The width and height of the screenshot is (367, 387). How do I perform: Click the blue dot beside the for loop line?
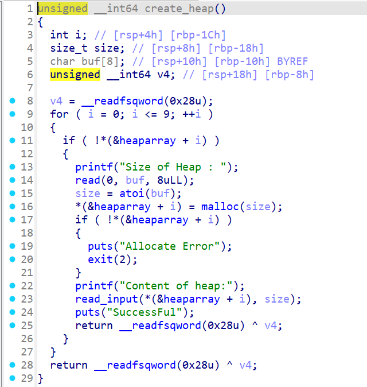(x=13, y=114)
